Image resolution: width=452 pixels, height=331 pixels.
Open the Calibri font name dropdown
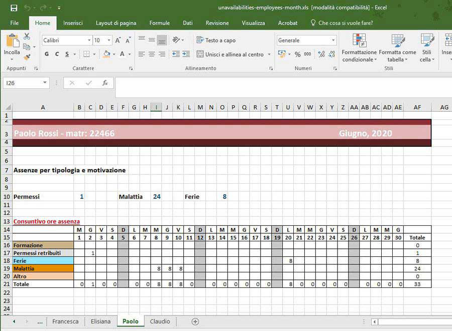click(x=89, y=40)
